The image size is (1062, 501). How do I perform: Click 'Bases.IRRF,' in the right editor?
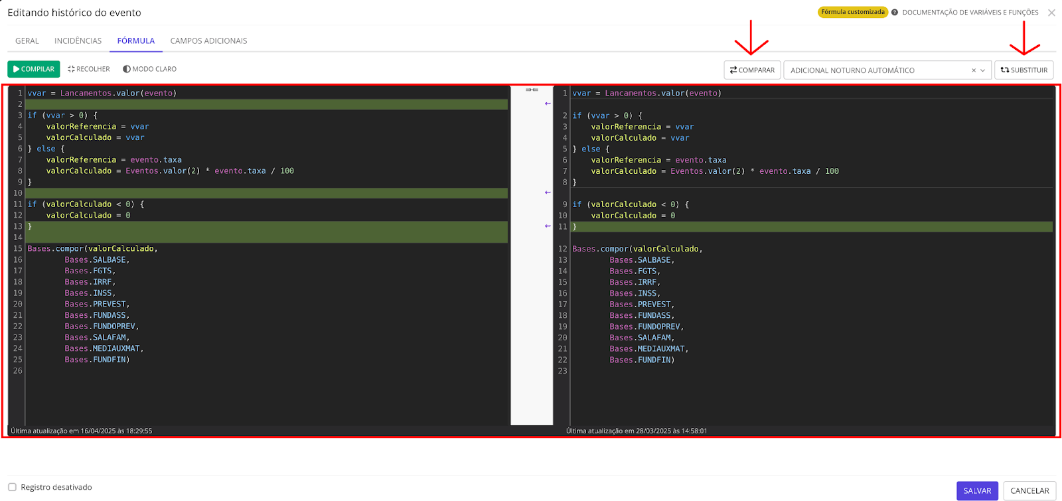coord(635,283)
